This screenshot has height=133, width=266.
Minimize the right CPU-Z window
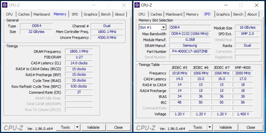[x=226, y=5]
